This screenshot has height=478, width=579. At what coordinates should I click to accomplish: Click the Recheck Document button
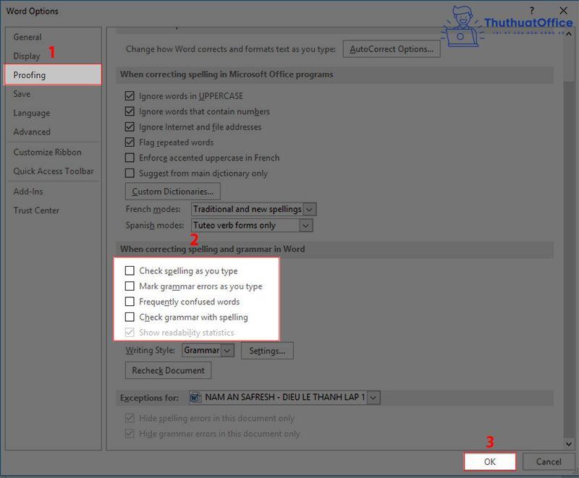168,371
